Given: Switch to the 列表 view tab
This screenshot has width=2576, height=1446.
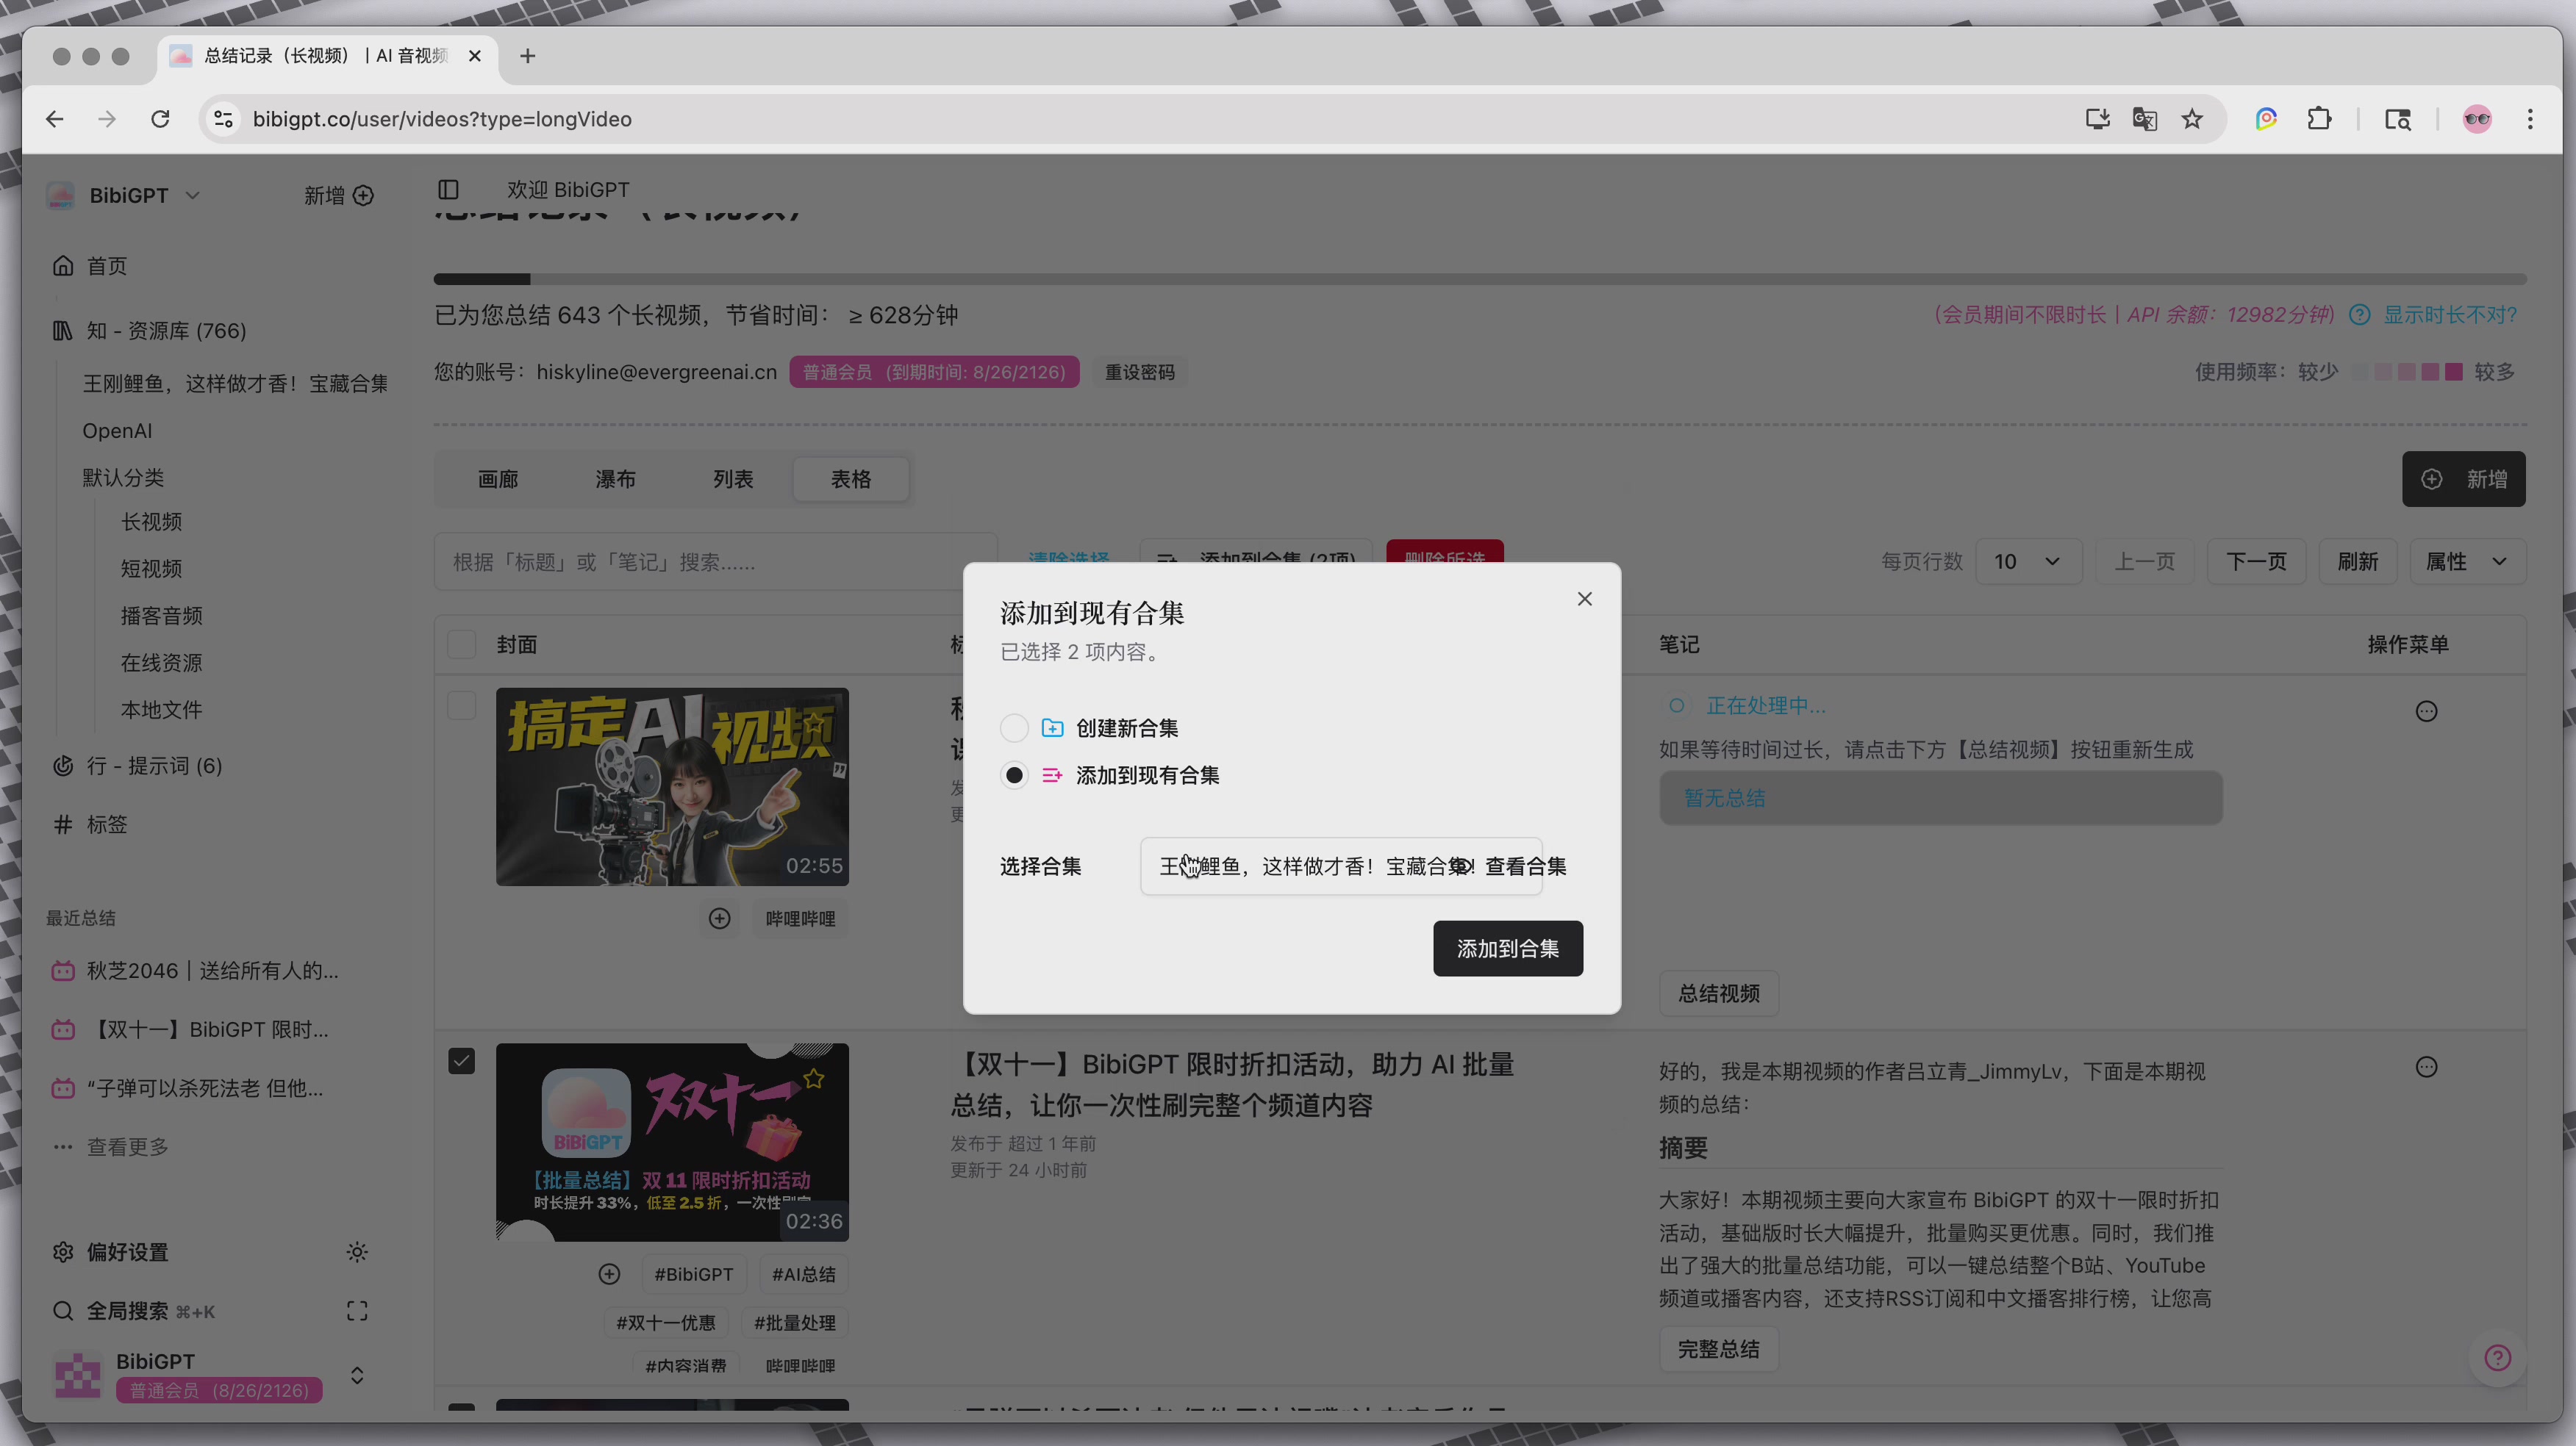Looking at the screenshot, I should [x=733, y=478].
